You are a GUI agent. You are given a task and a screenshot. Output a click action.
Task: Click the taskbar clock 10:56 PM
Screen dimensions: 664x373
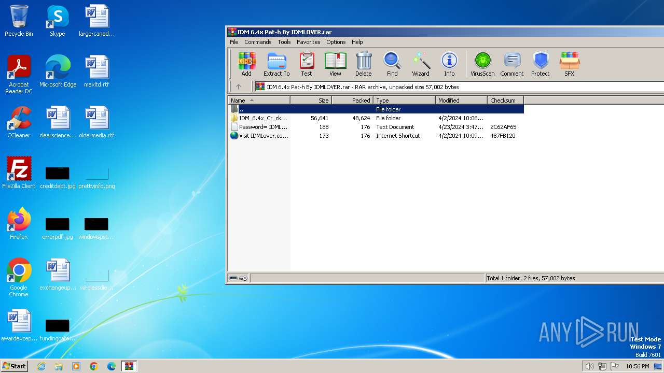pyautogui.click(x=638, y=366)
